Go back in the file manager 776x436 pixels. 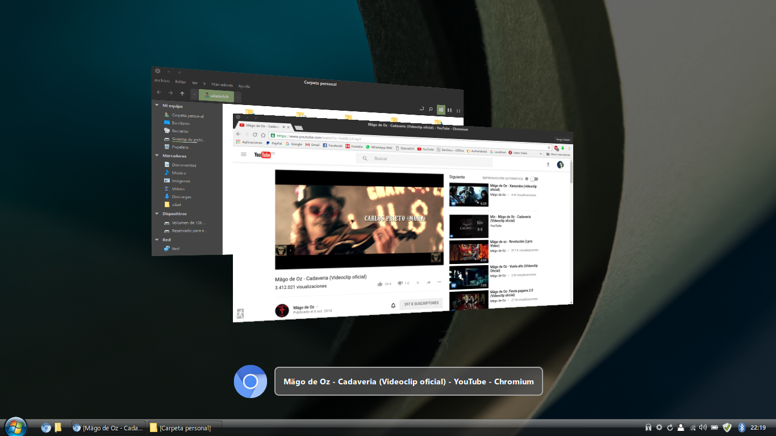point(159,92)
